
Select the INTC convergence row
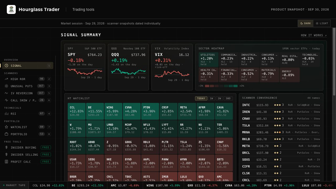coord(281,105)
